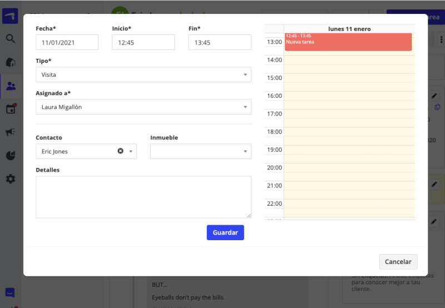Click the Inicio time field

pos(143,42)
